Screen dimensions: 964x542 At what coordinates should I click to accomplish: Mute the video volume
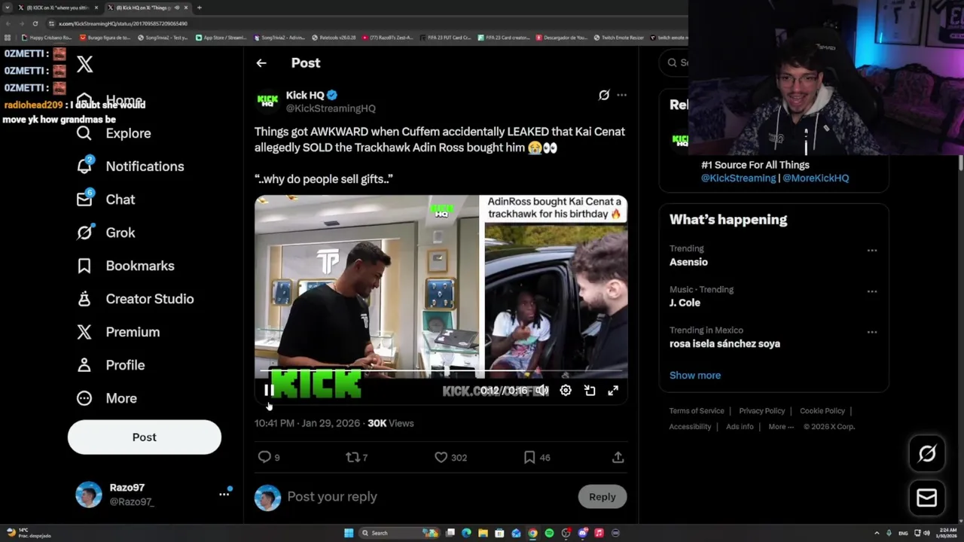tap(541, 390)
